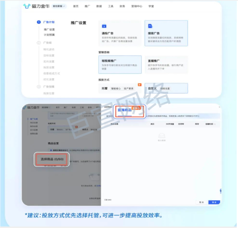This screenshot has height=228, width=238.
Task: Open the 工具 menu in upper navigation
Action: [111, 6]
